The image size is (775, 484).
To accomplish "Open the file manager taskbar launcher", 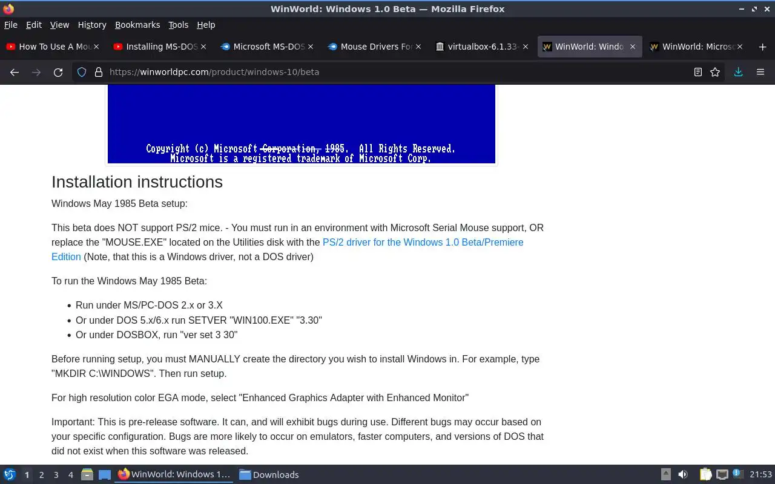I will pyautogui.click(x=87, y=475).
